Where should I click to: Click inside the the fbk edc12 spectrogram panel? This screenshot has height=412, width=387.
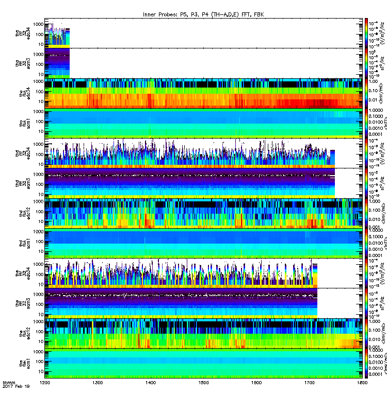pos(203,333)
